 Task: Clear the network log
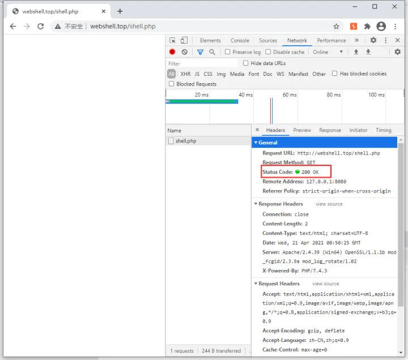pos(184,52)
